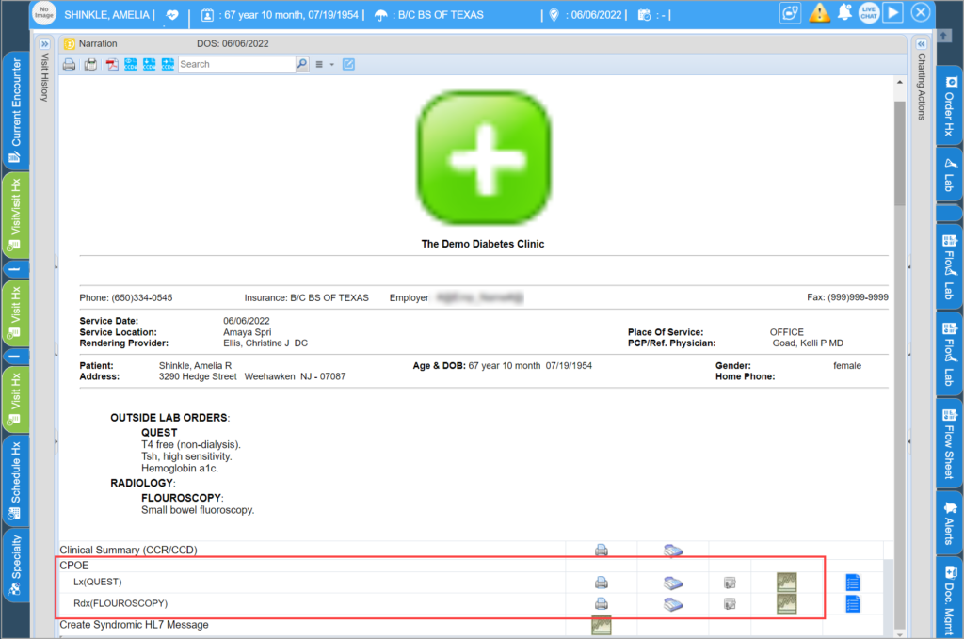Click the Create Syndromic HL7 Message icon
The image size is (964, 639).
pyautogui.click(x=602, y=625)
